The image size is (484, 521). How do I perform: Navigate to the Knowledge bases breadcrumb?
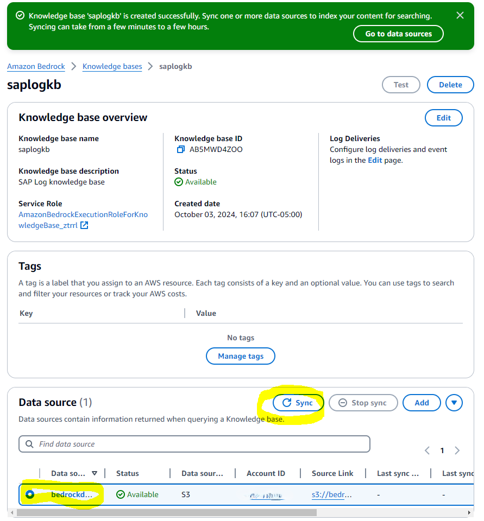click(112, 66)
